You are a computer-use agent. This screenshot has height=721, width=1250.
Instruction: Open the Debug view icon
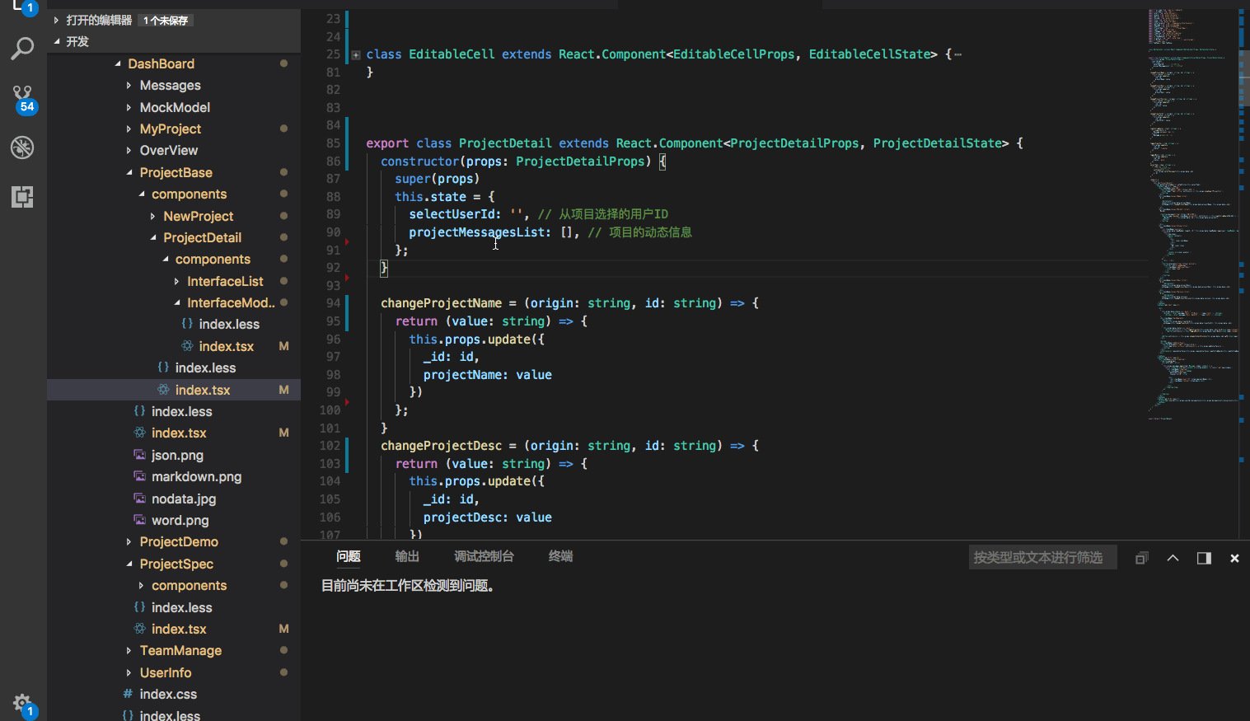22,147
